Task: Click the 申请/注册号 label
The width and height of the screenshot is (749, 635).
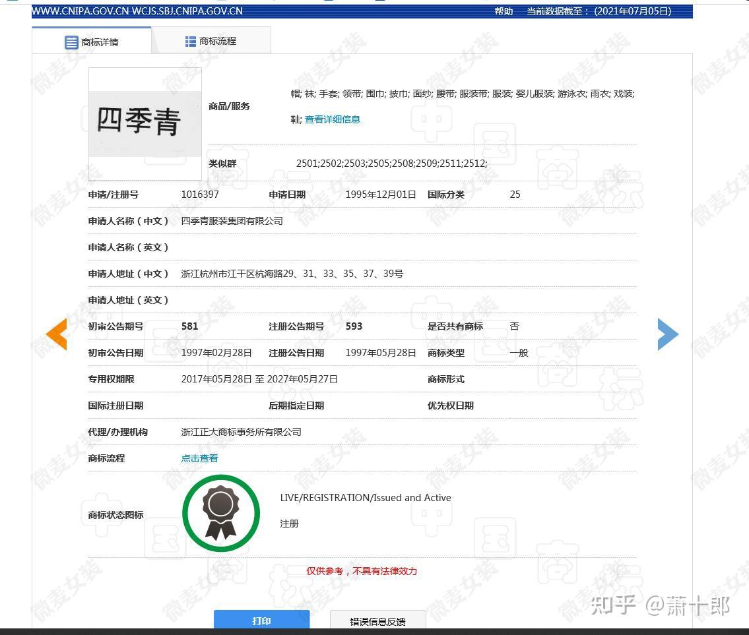Action: [x=114, y=195]
